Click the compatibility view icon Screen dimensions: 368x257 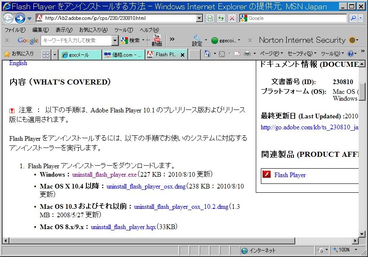(x=210, y=18)
